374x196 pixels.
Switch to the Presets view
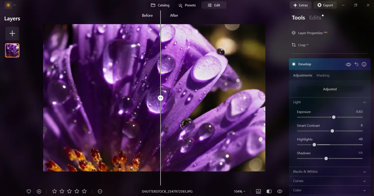tap(187, 5)
